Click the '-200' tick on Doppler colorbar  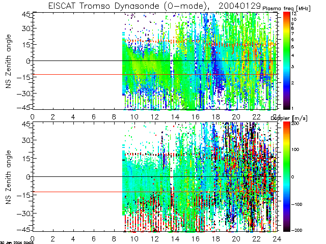[296, 230]
